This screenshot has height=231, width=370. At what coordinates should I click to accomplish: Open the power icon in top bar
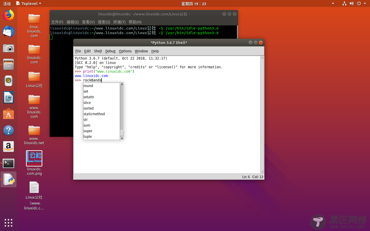359,4
